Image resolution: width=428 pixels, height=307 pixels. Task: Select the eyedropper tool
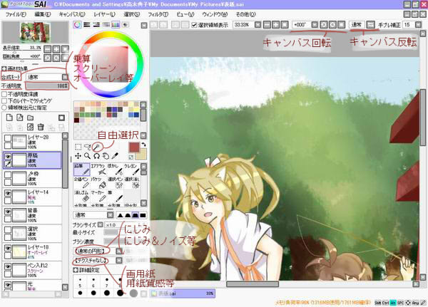(115, 156)
